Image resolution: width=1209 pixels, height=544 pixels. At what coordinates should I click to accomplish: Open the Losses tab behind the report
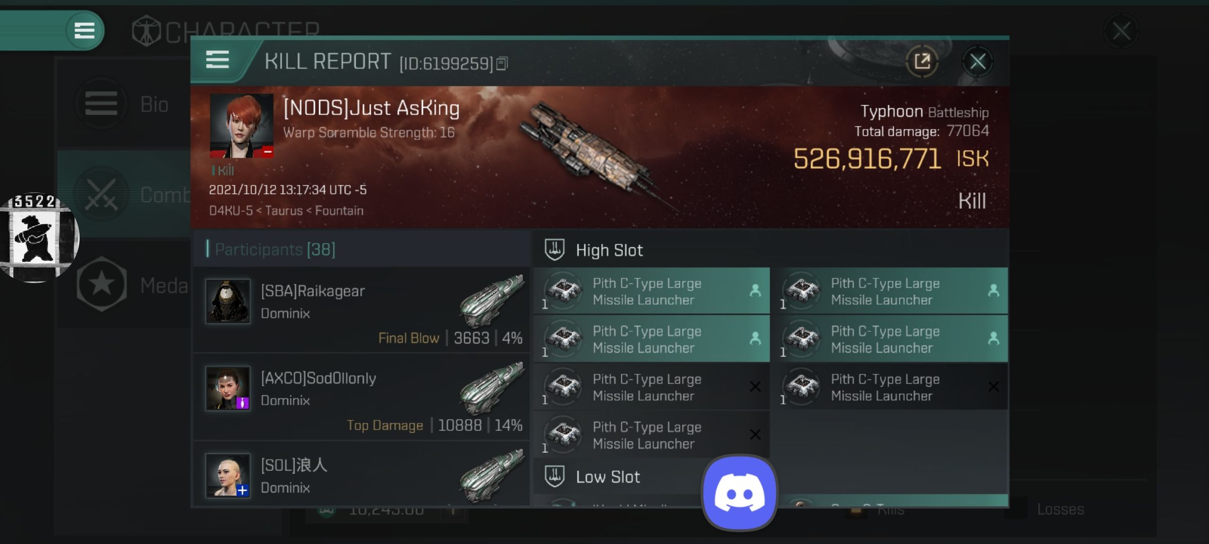(x=1060, y=509)
